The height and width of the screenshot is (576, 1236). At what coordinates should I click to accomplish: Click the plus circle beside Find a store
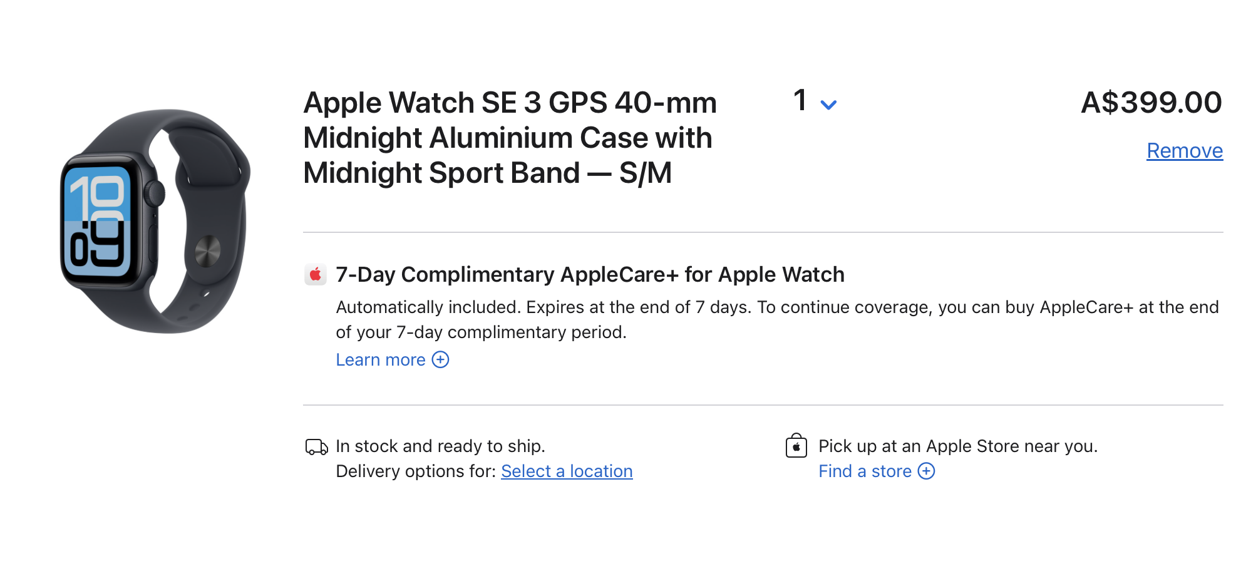coord(926,471)
